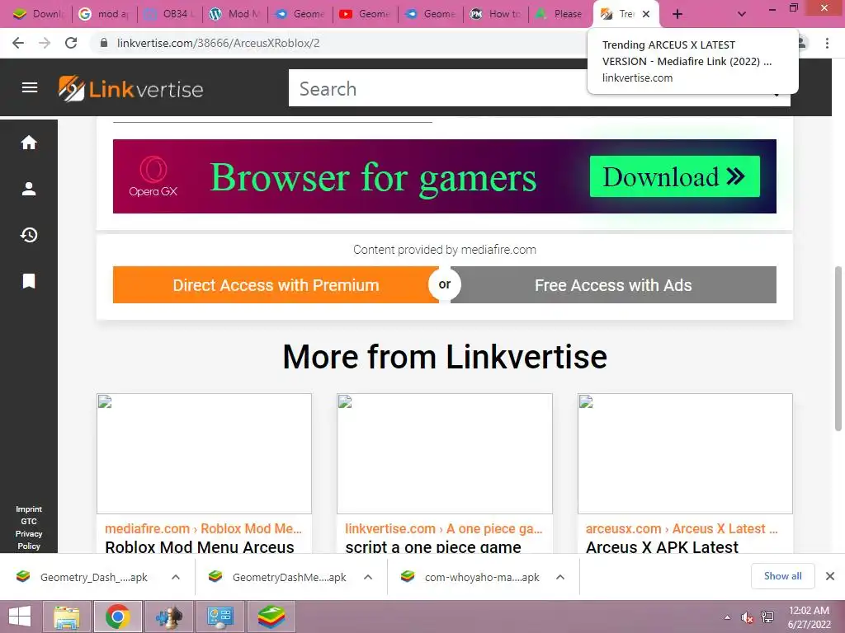Open the Windows Start menu

tap(20, 617)
